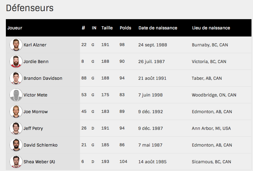The width and height of the screenshot is (253, 171).
Task: Click Joe Morrow's headshot photo
Action: point(16,112)
